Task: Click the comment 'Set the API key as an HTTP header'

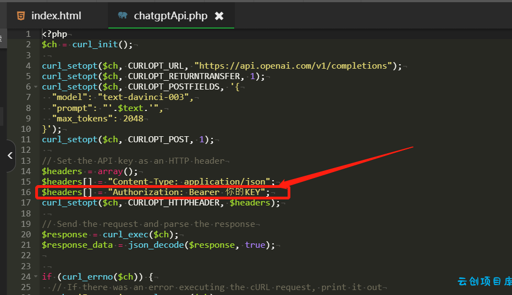Action: tap(133, 161)
